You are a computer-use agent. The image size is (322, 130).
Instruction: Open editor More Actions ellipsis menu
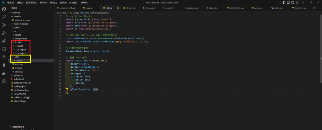[x=319, y=8]
